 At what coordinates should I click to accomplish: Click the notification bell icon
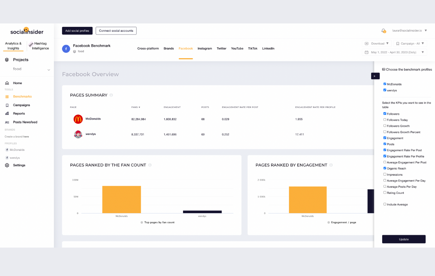click(x=383, y=31)
